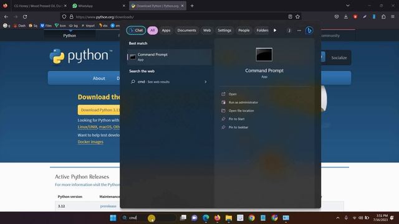Click the large Command Prompt icon

(x=264, y=55)
